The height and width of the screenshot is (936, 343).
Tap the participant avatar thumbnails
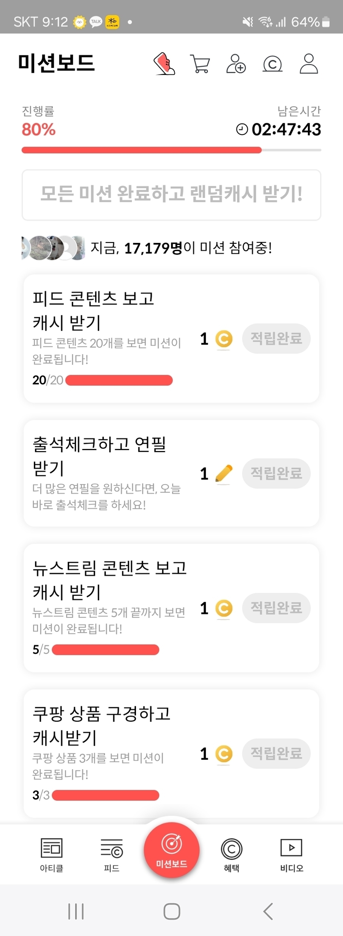pos(53,248)
